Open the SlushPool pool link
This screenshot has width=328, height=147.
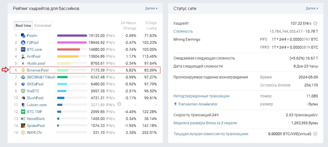coord(36,98)
